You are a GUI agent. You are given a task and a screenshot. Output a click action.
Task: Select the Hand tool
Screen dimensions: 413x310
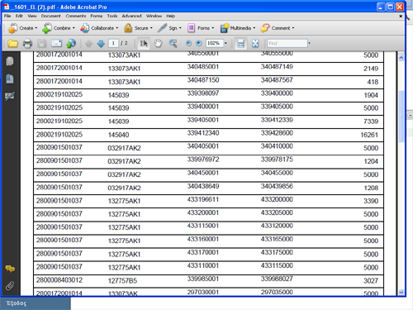click(158, 44)
